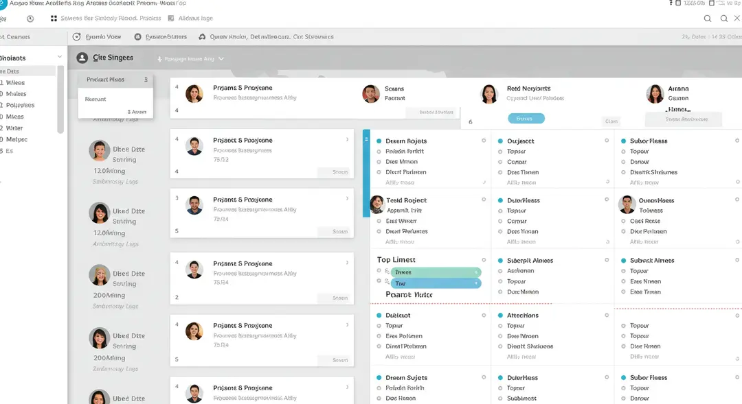Click the options circle on the "Tesld Roject" group
The height and width of the screenshot is (404, 742).
click(x=484, y=200)
